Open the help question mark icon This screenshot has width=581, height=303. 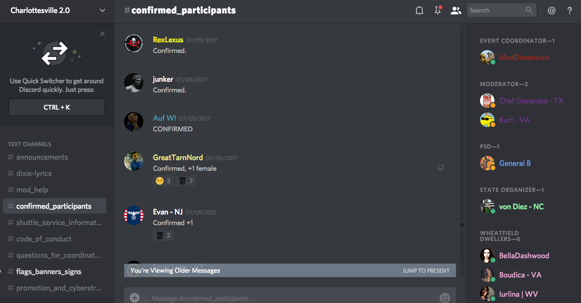tap(569, 10)
